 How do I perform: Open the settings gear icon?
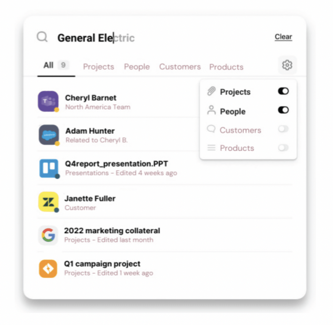287,65
